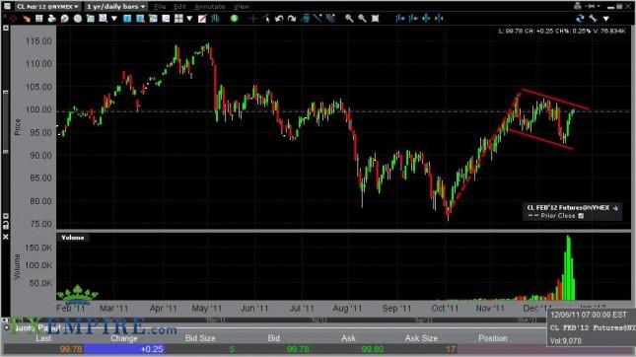The image size is (636, 357).
Task: Toggle the Prior Close checkbox in legend
Action: [x=581, y=216]
